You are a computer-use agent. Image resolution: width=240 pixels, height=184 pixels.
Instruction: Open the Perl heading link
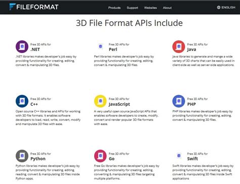tap(113, 50)
